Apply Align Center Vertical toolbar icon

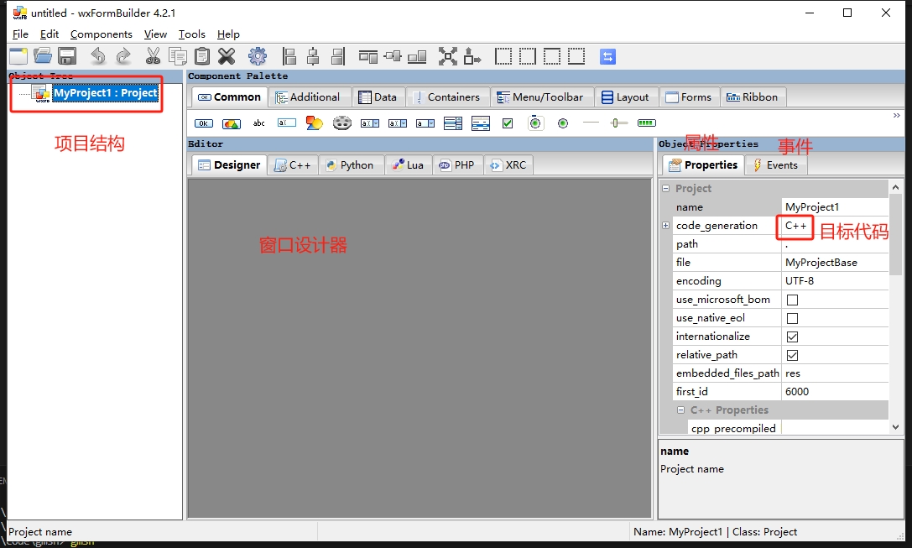[393, 56]
